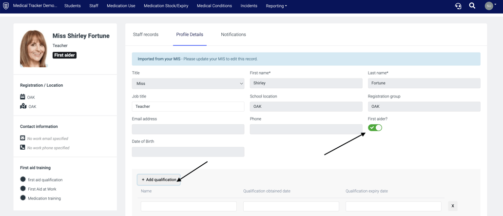Image resolution: width=503 pixels, height=216 pixels.
Task: Switch to the Staff records tab
Action: click(146, 34)
